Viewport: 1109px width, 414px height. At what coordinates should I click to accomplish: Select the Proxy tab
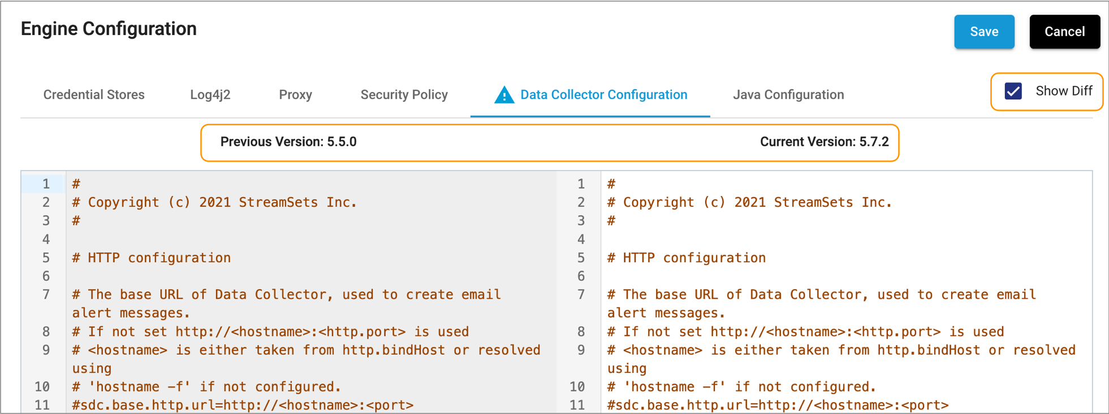(295, 95)
